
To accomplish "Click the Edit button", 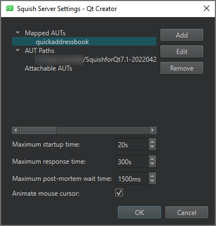I will (182, 51).
